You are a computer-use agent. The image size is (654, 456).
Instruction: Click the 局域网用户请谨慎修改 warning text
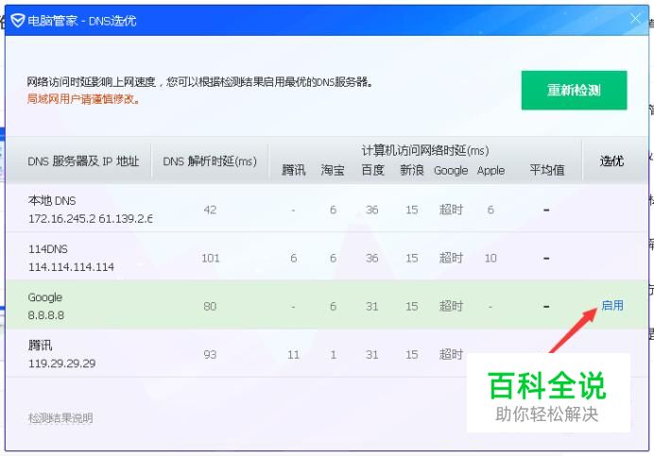pos(83,99)
